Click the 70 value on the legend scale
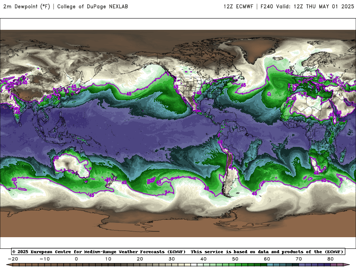This screenshot has height=267, width=356. [299, 259]
